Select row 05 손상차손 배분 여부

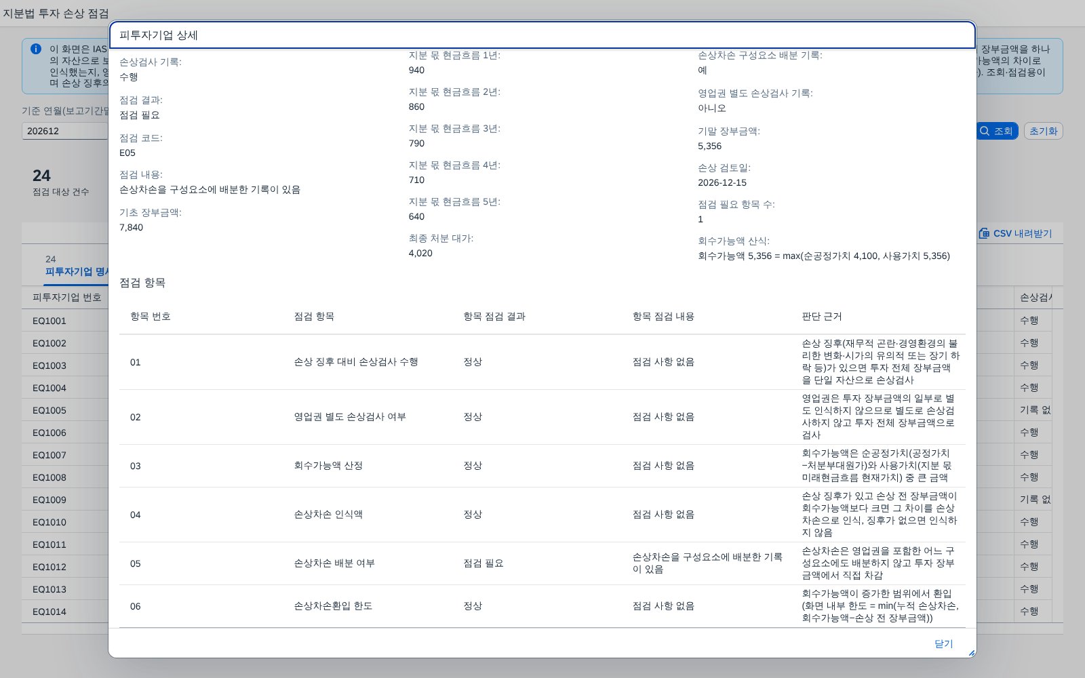(x=542, y=563)
